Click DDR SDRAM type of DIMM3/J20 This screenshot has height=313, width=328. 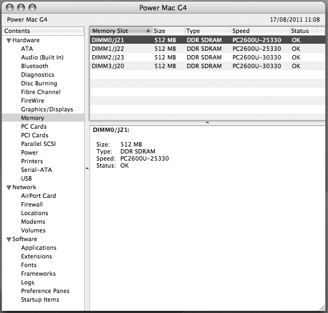click(204, 66)
